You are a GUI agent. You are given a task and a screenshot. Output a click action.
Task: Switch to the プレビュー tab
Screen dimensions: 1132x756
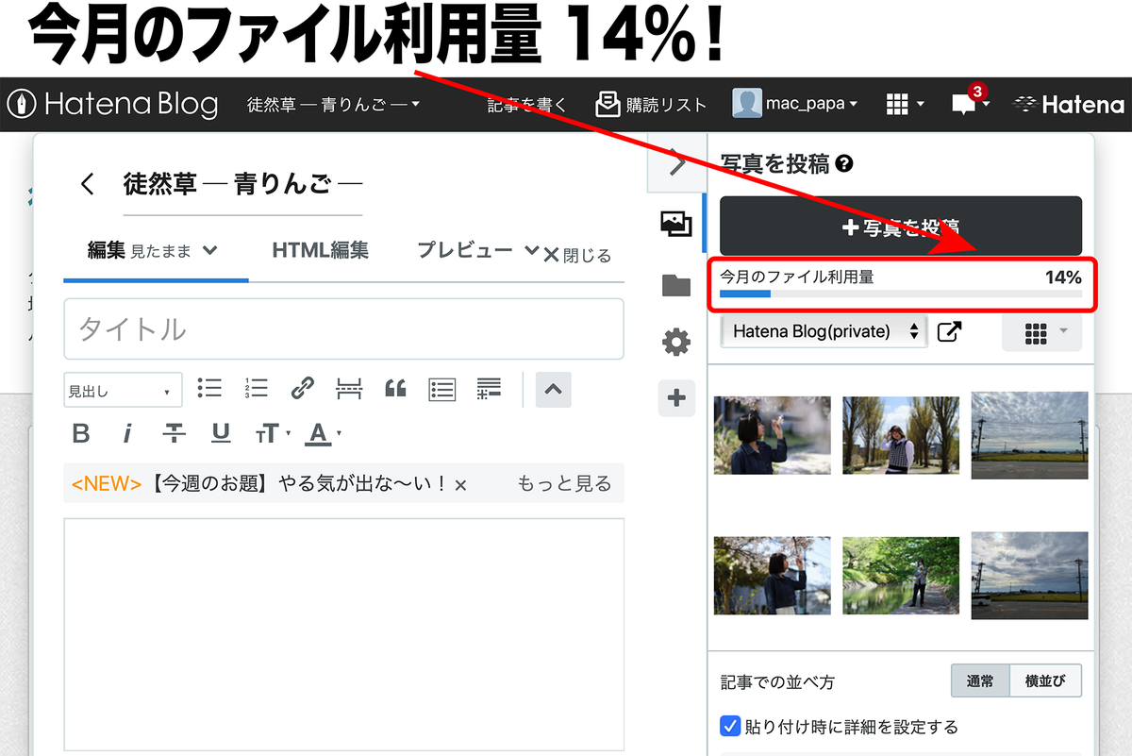(464, 251)
